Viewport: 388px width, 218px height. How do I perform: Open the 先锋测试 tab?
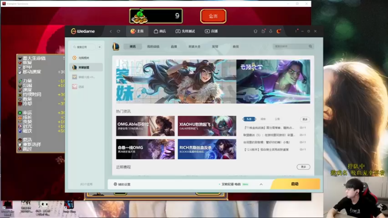point(185,31)
